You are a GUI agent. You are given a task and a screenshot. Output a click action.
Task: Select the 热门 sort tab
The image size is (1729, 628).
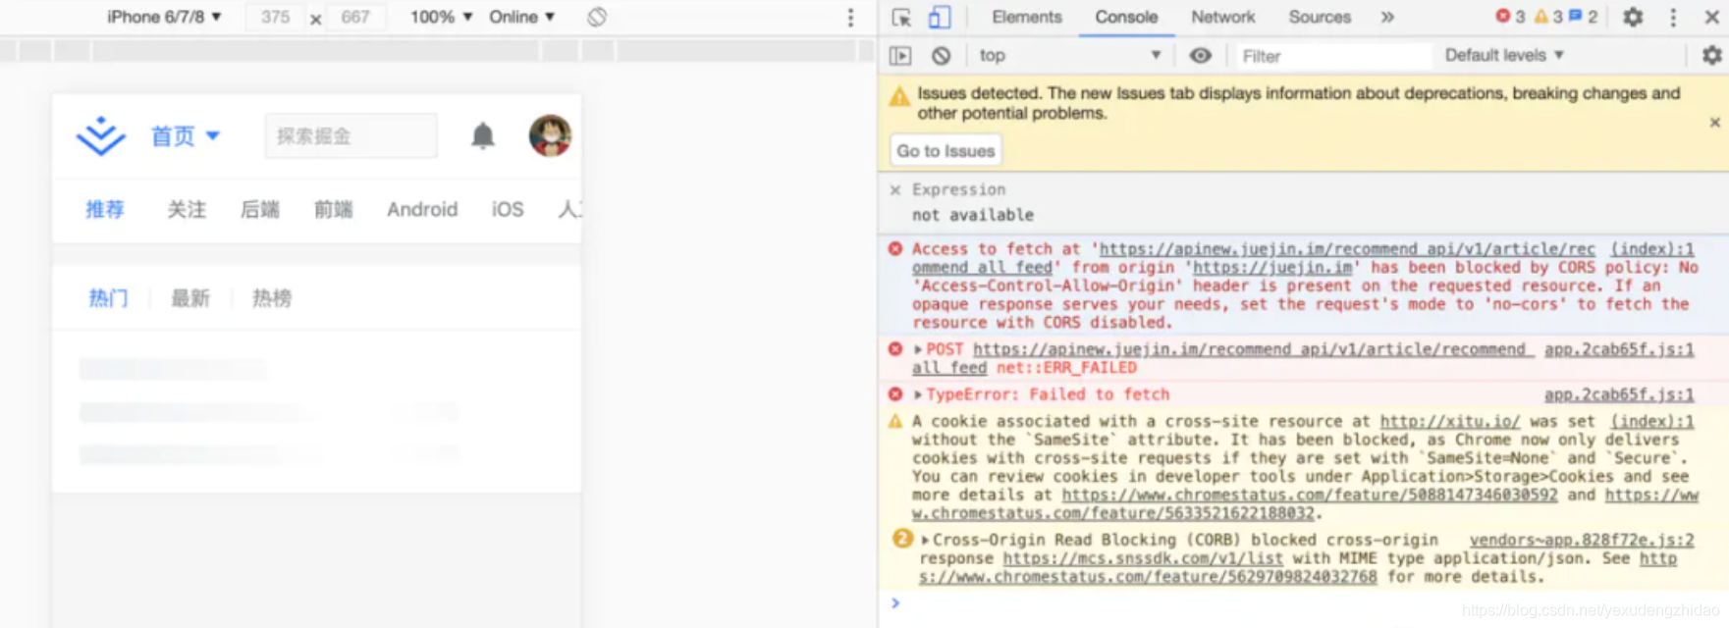(108, 298)
